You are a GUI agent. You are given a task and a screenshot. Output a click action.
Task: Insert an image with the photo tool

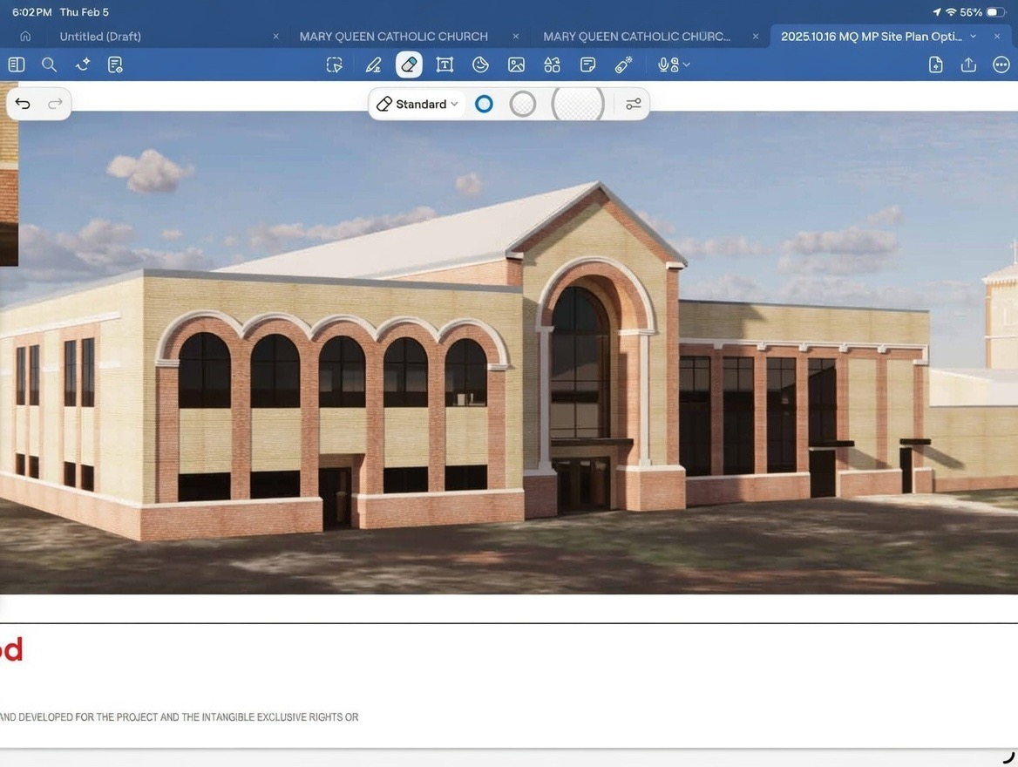coord(516,64)
